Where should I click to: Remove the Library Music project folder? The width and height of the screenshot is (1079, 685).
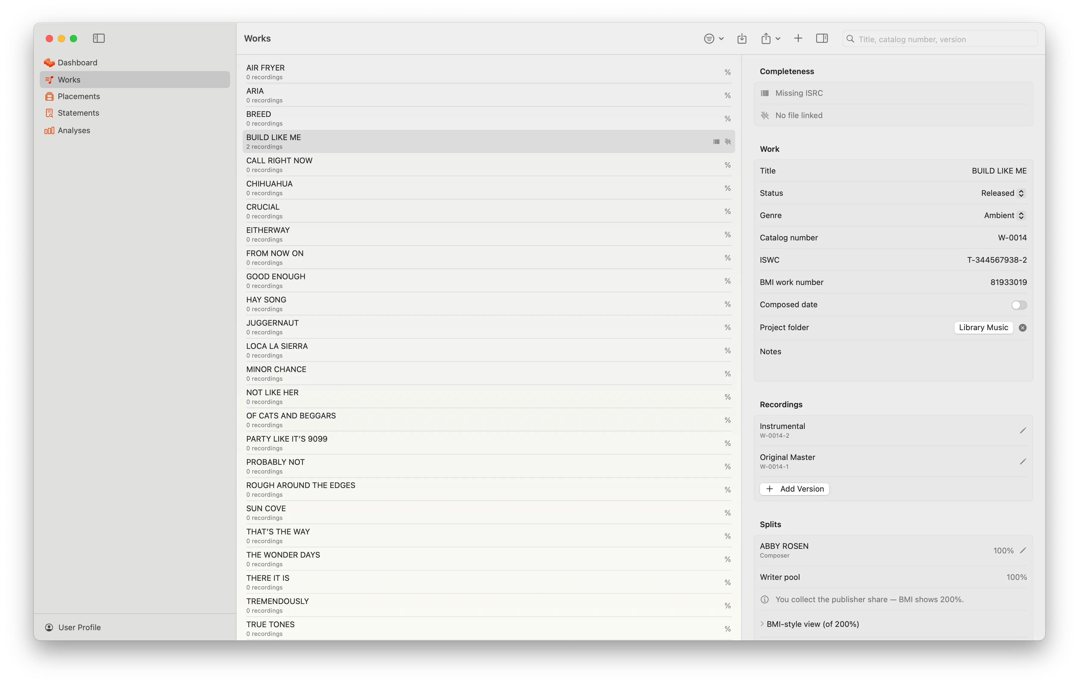1022,328
